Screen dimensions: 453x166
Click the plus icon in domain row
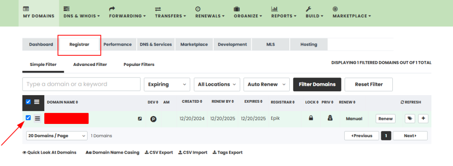tap(423, 119)
